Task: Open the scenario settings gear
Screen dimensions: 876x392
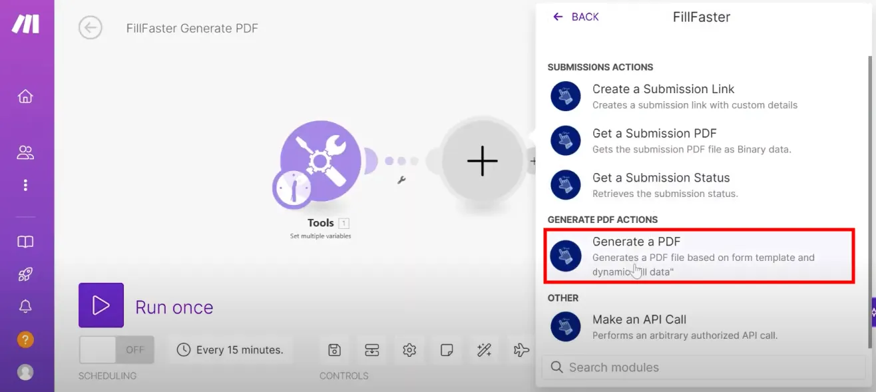Action: click(x=409, y=350)
